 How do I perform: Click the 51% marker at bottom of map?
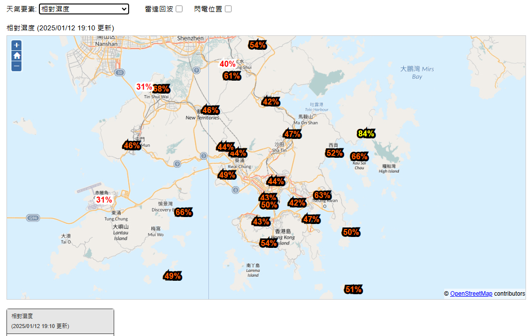[x=354, y=289]
